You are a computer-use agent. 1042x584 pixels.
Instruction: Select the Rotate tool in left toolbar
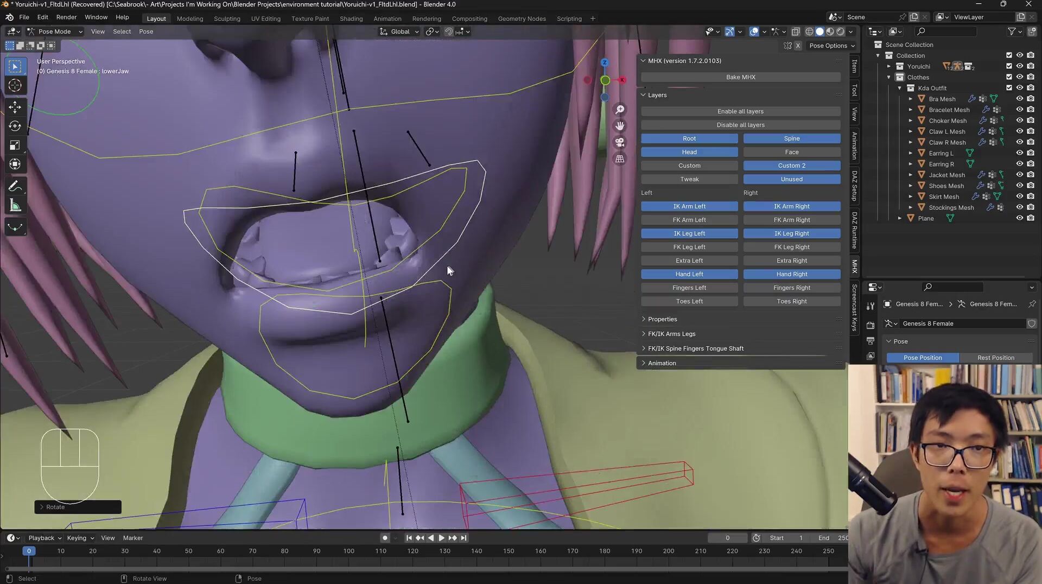[x=15, y=126]
